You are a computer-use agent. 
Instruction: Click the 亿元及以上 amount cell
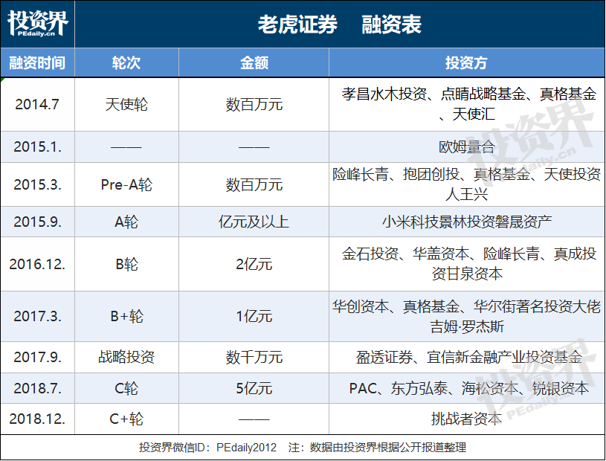(x=254, y=222)
